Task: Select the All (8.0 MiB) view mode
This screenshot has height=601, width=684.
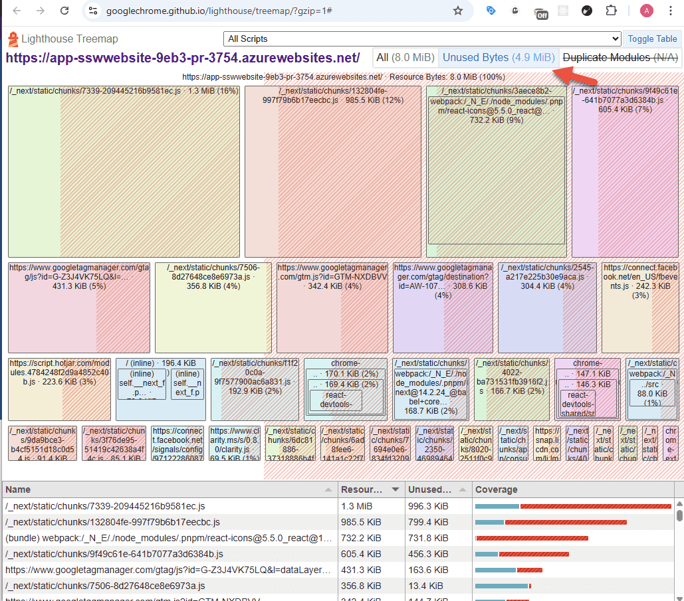Action: tap(405, 58)
